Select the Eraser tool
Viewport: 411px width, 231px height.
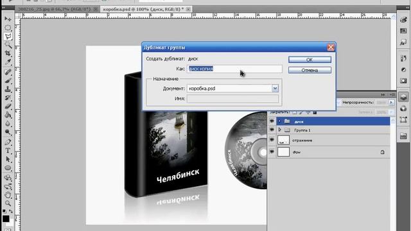pos(8,107)
